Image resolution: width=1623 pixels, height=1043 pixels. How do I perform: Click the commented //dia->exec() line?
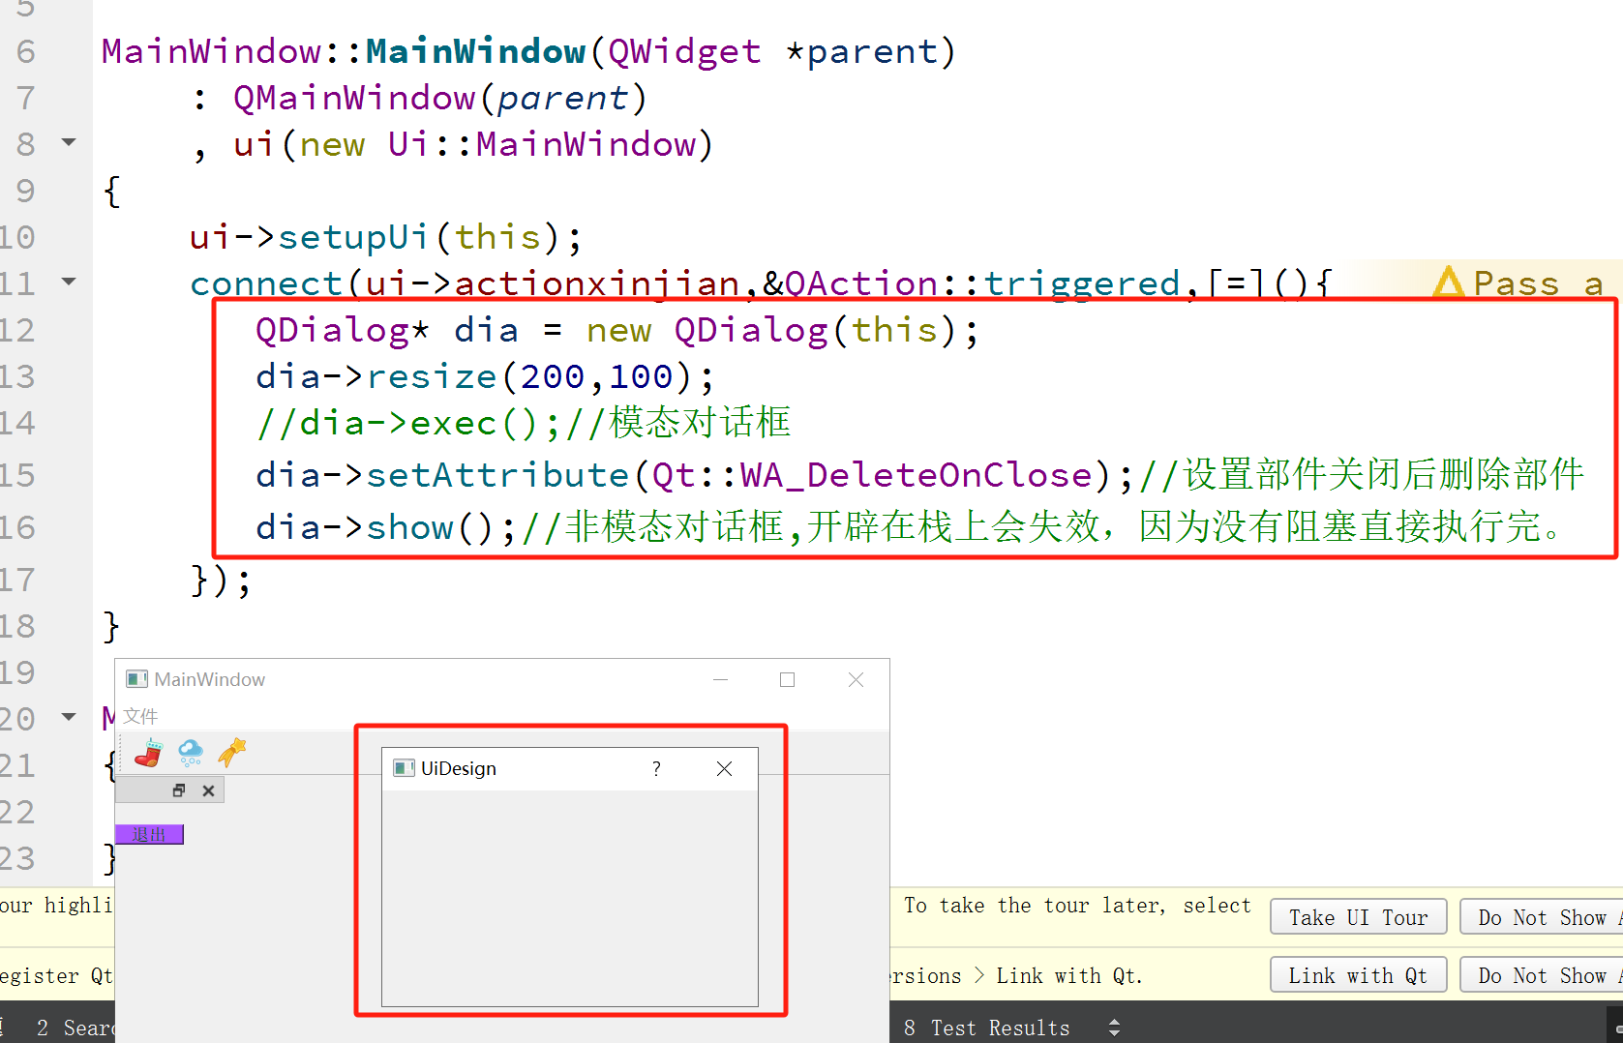[523, 423]
